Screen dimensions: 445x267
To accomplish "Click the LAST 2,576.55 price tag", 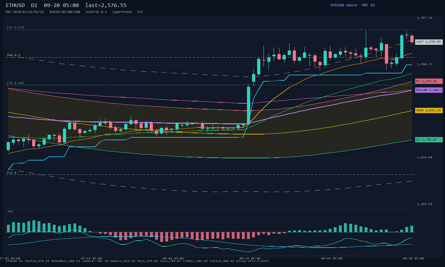I will (x=429, y=42).
